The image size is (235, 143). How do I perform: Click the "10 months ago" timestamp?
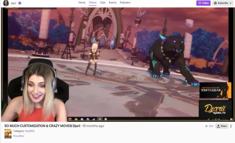click(x=93, y=126)
